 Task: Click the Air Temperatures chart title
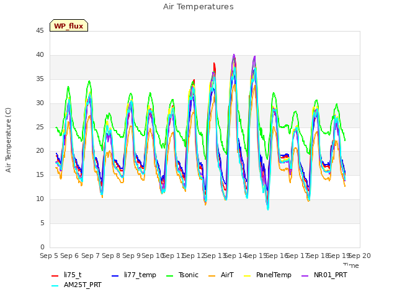click(x=198, y=7)
